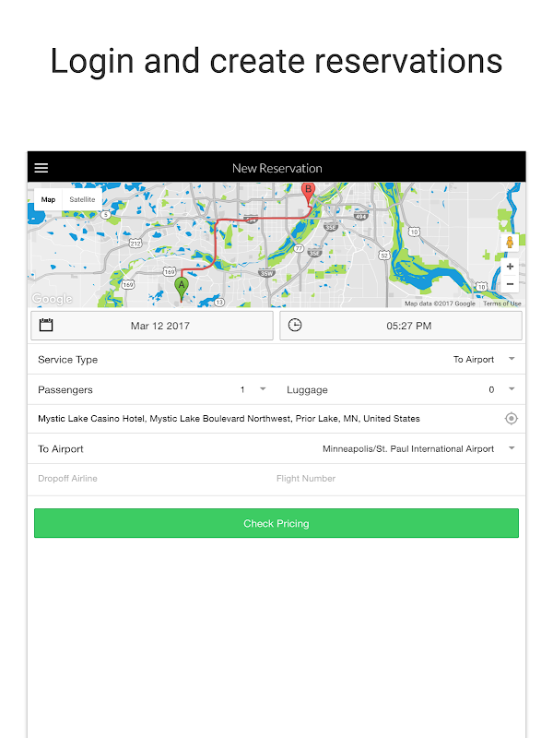Click Map data ©2017 Google text
This screenshot has width=553, height=738.
441,304
